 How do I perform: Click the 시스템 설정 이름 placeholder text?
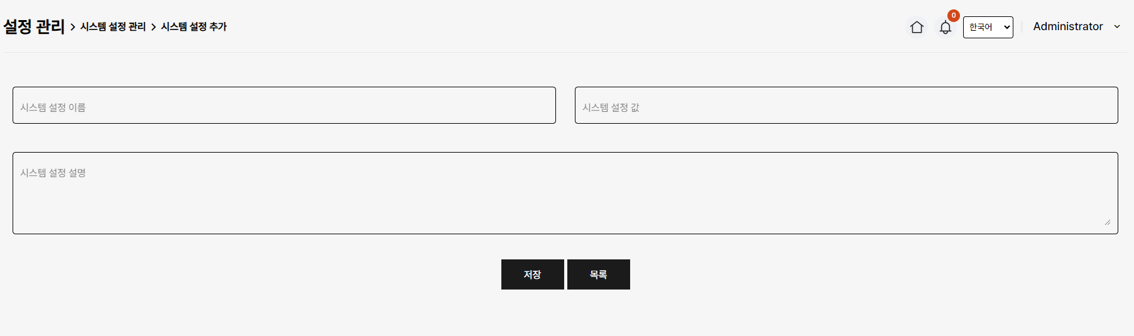(53, 107)
